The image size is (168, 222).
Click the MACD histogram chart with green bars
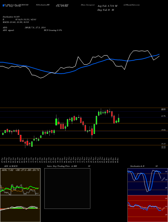point(20,209)
